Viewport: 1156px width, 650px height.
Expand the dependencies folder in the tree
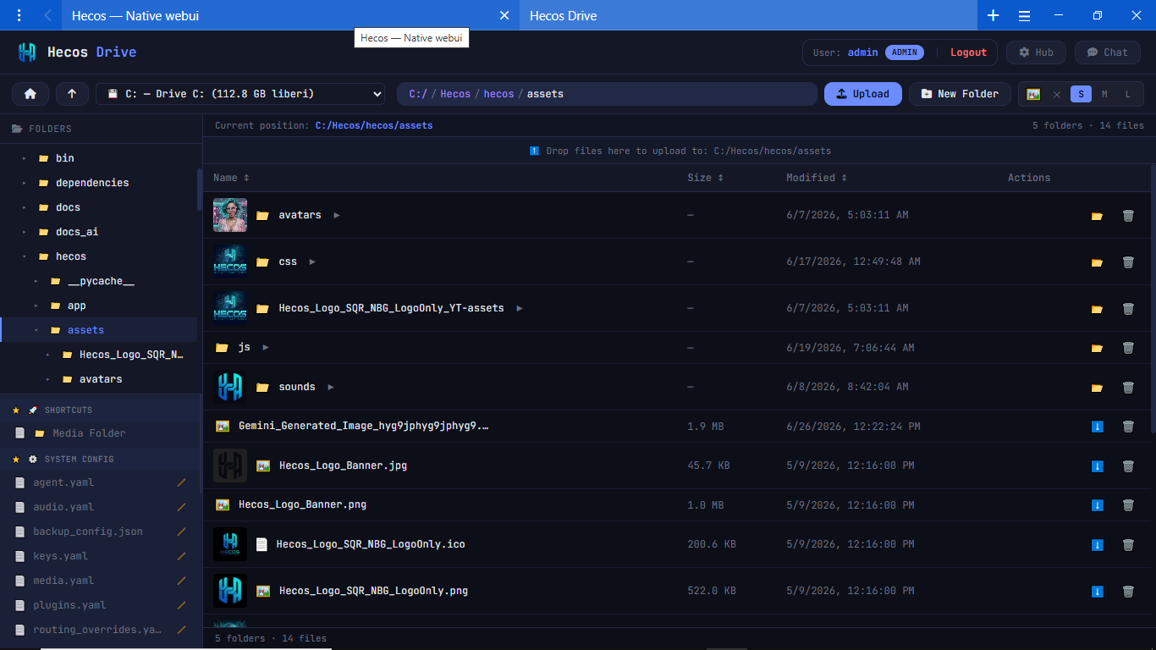click(25, 183)
